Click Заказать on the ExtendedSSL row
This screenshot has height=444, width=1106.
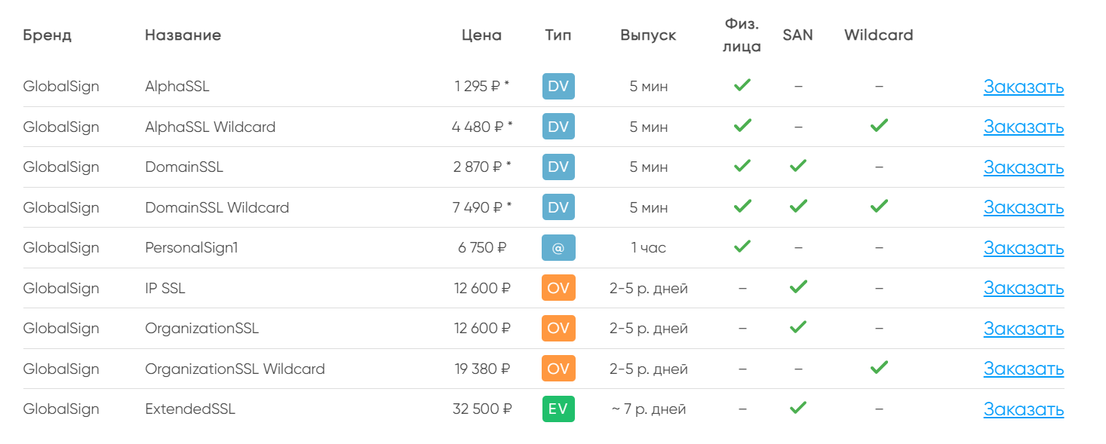(x=1023, y=409)
